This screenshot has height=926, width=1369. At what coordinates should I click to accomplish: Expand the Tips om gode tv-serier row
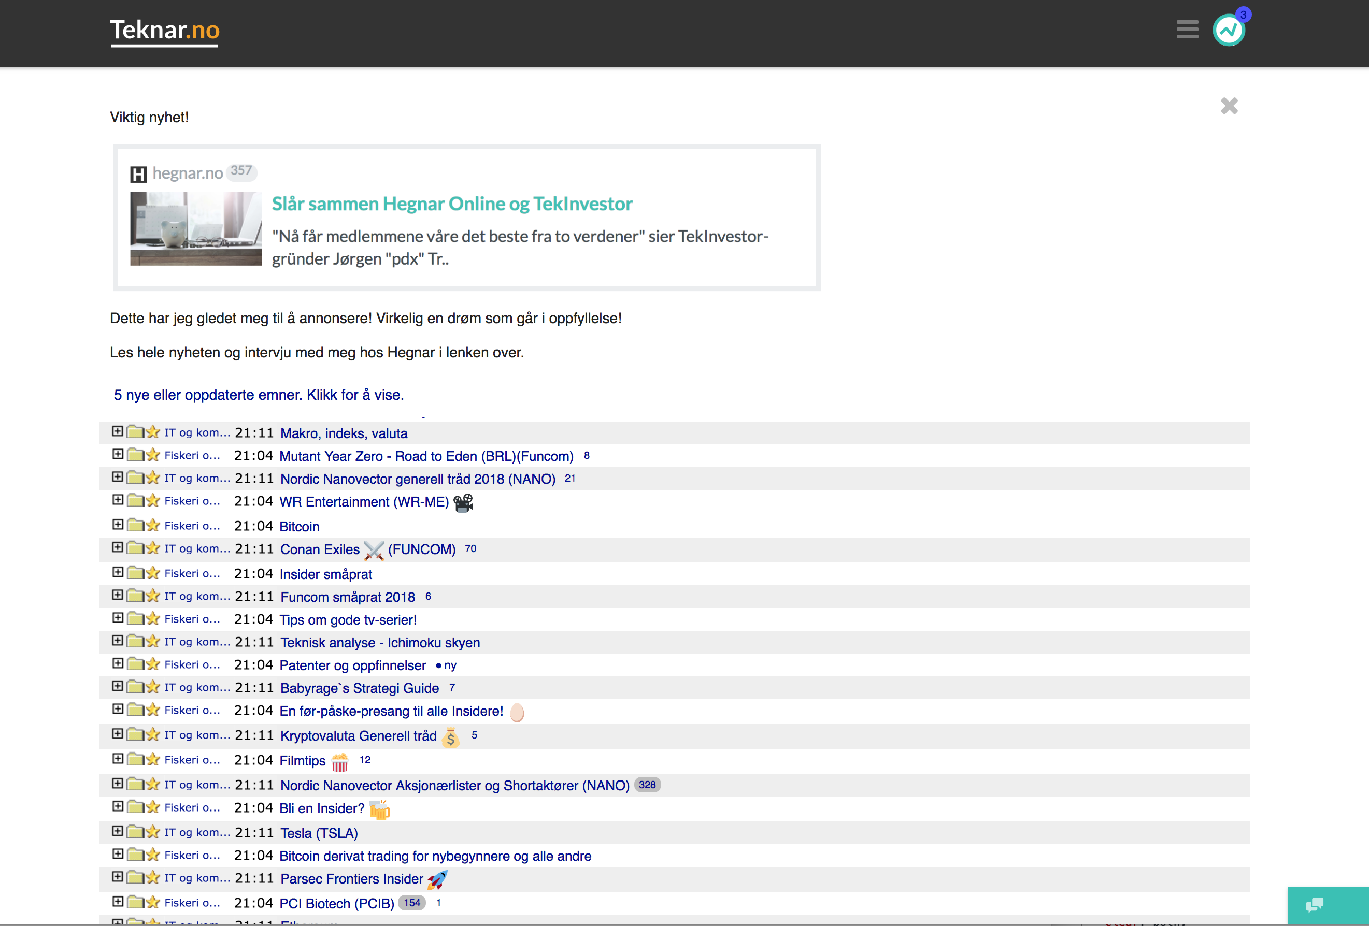(118, 618)
